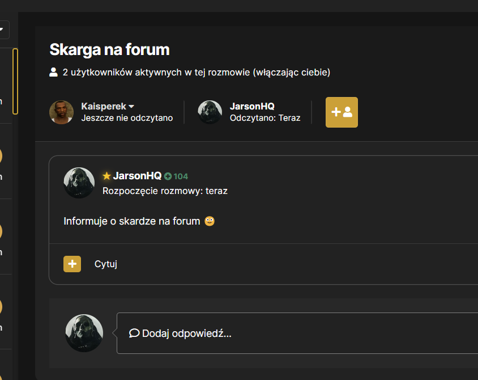Click the Dodaj odpowiedź reply field
The image size is (478, 380).
297,333
